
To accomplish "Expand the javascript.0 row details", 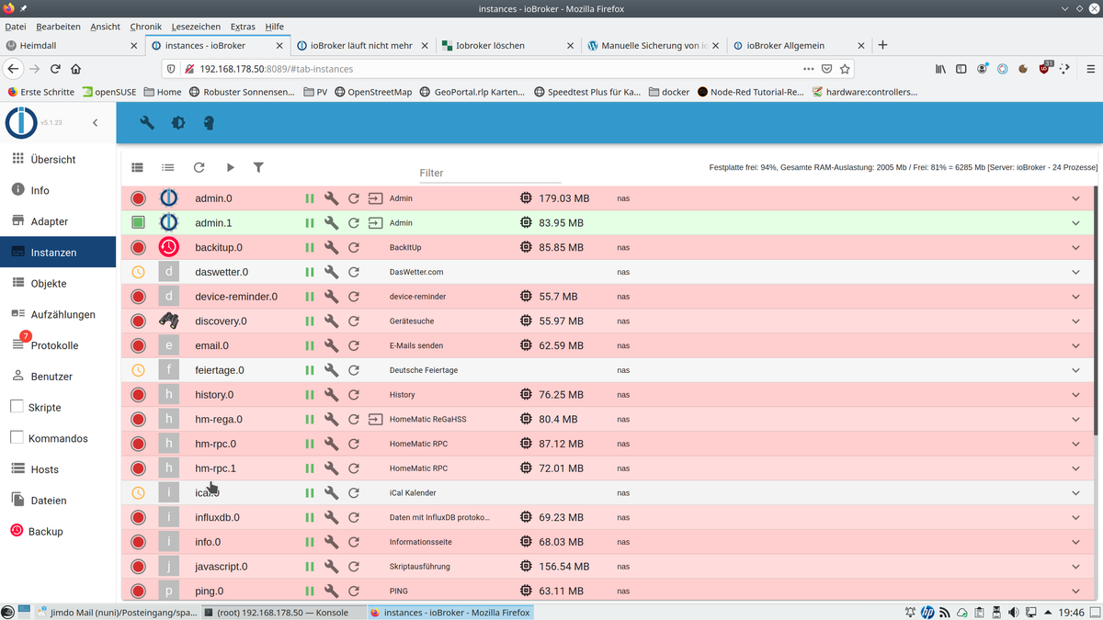I will point(1075,567).
